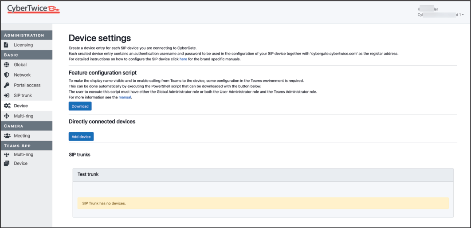Go to Network settings
471x228 pixels.
27,75
